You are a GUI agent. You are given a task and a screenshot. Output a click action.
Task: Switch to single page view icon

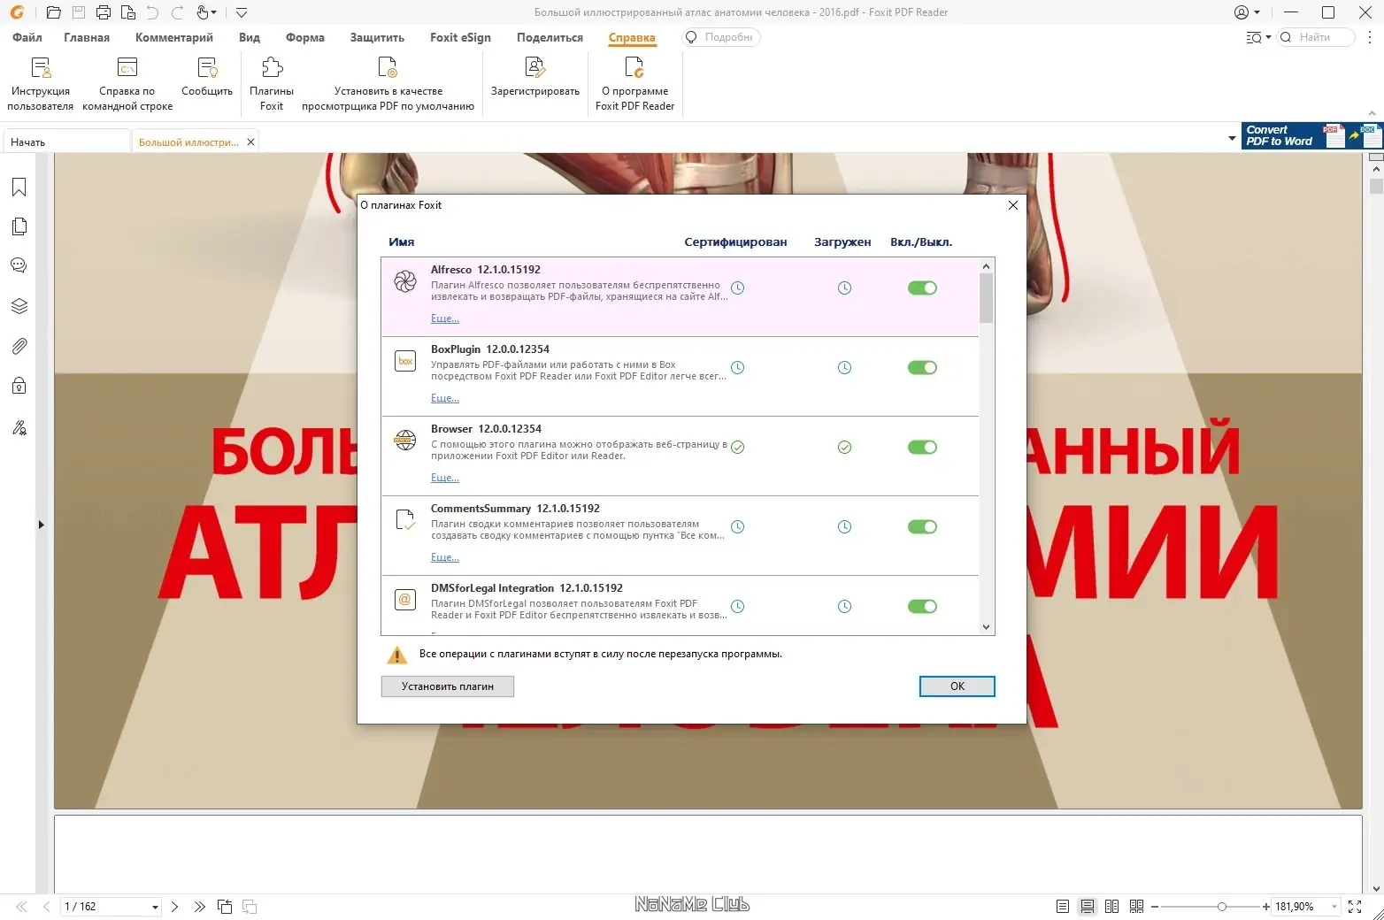(x=1063, y=907)
